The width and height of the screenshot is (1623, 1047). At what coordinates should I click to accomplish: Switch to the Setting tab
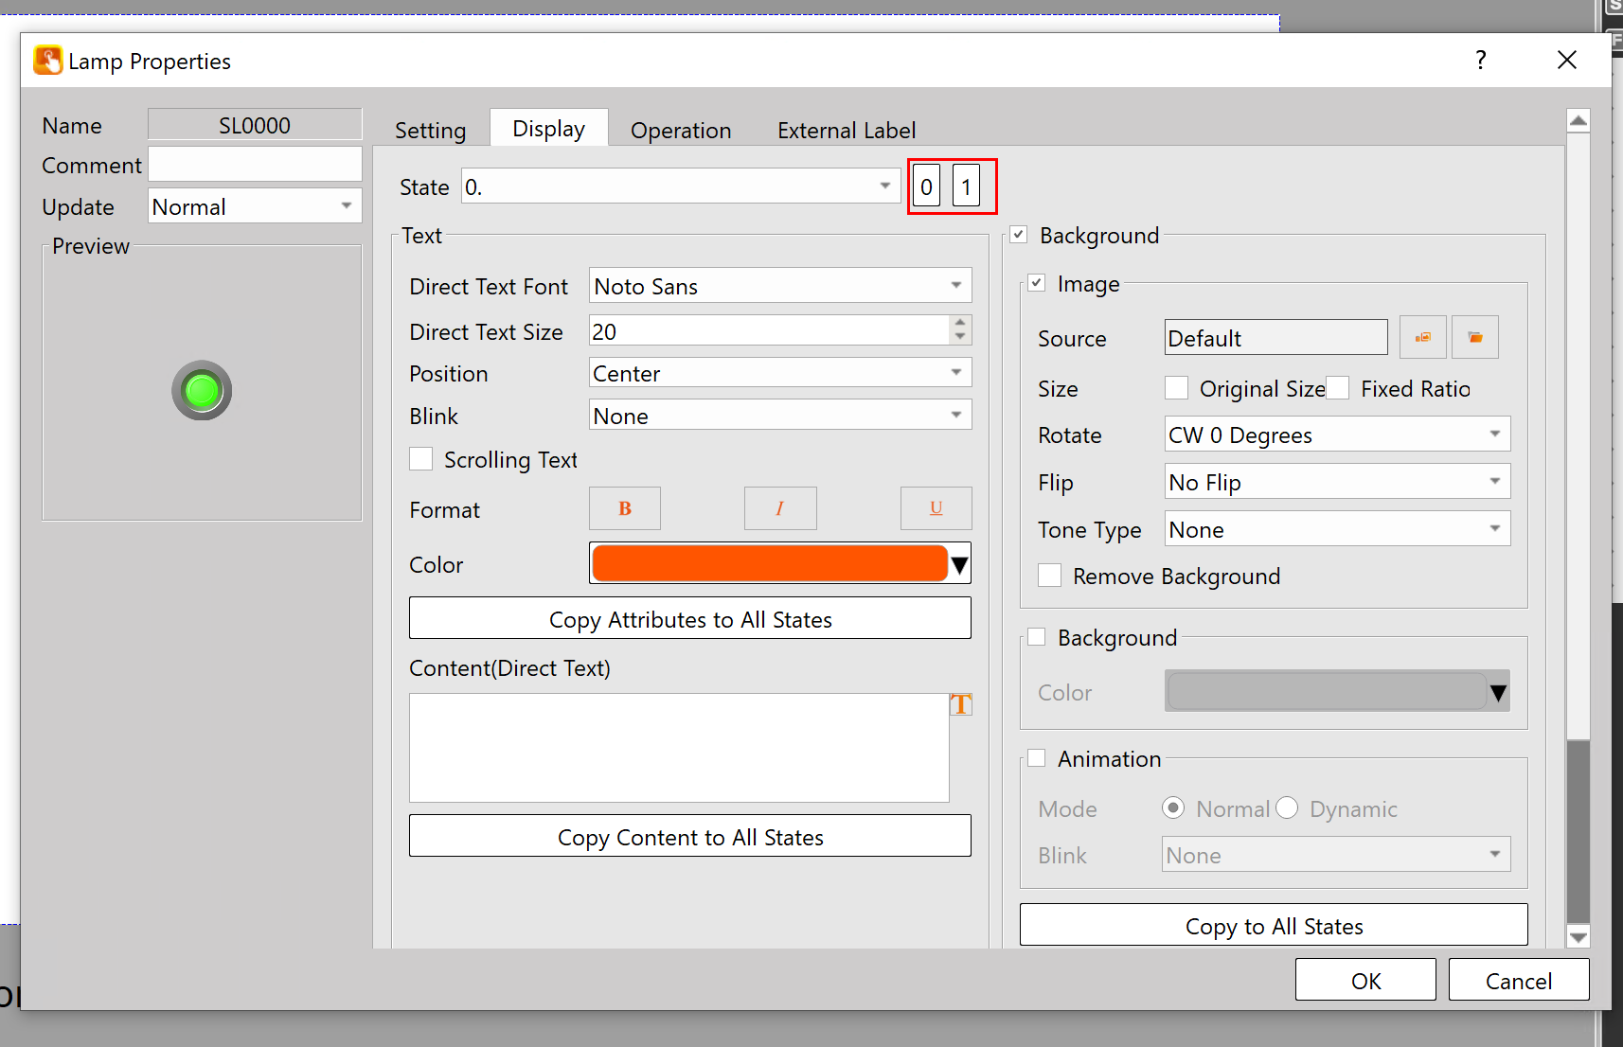pyautogui.click(x=430, y=130)
